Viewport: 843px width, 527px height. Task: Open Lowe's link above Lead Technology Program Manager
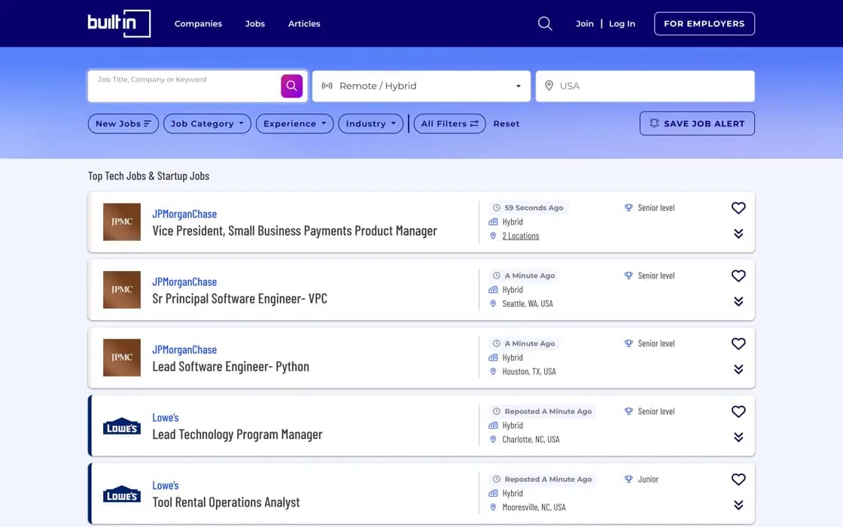coord(165,417)
